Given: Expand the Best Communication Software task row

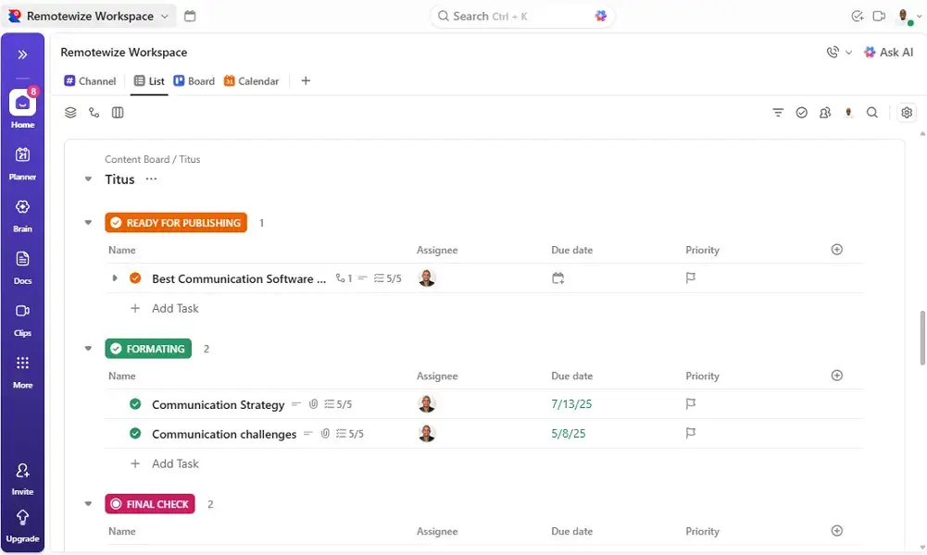Looking at the screenshot, I should coord(114,278).
